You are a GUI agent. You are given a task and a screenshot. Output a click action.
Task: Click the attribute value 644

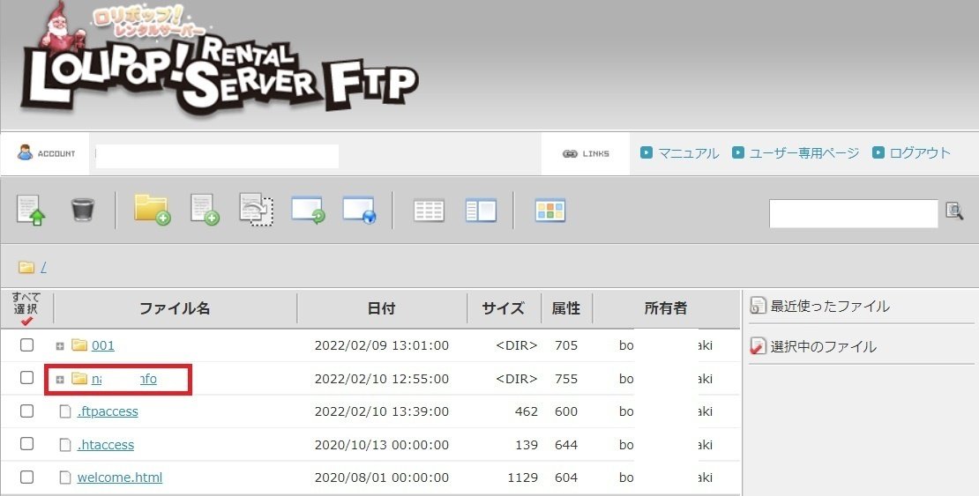click(566, 445)
